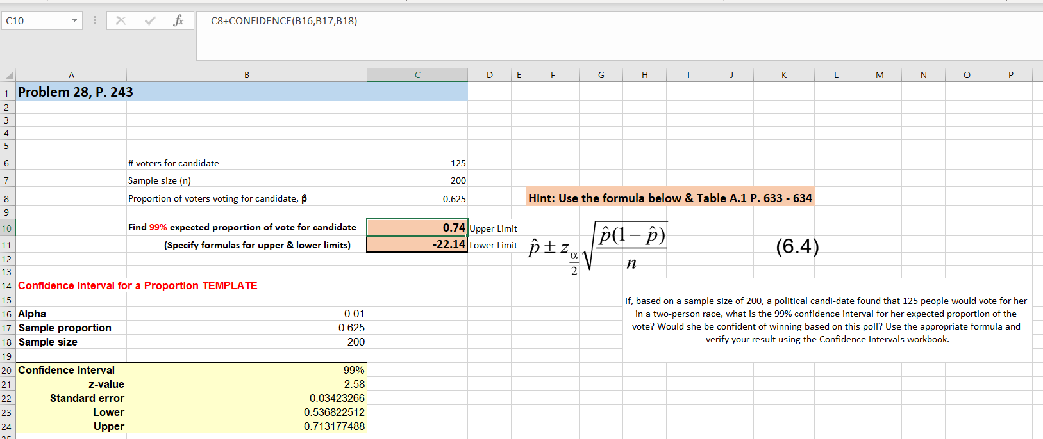Click 'Confidence Interval for a Proportion TEMPLATE' heading
1043x439 pixels.
pos(138,285)
